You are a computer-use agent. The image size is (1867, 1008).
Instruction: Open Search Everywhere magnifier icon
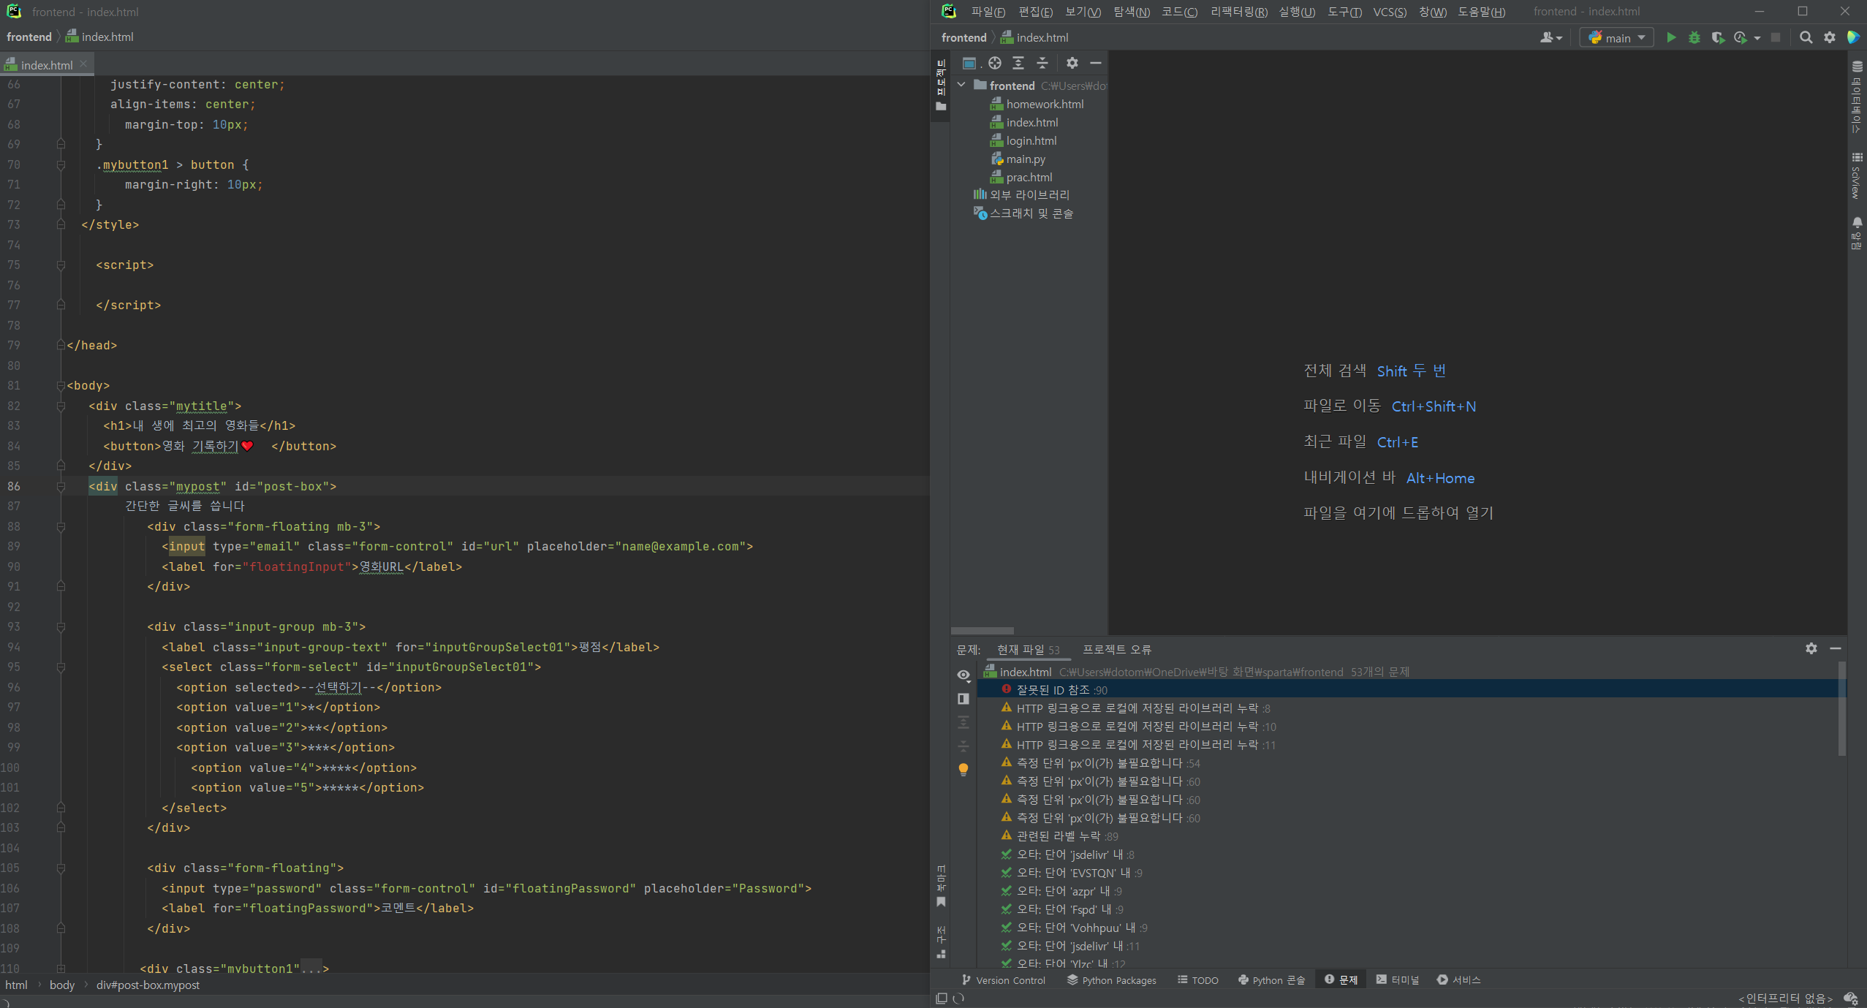[x=1806, y=37]
